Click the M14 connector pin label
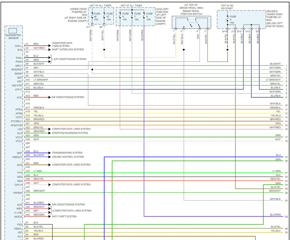The height and width of the screenshot is (240, 290). click(x=224, y=31)
